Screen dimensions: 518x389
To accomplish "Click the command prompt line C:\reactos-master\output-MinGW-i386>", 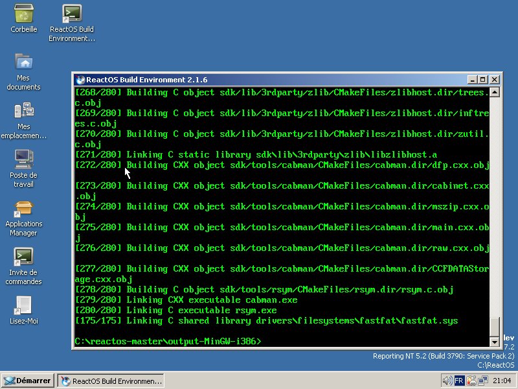I will click(168, 341).
